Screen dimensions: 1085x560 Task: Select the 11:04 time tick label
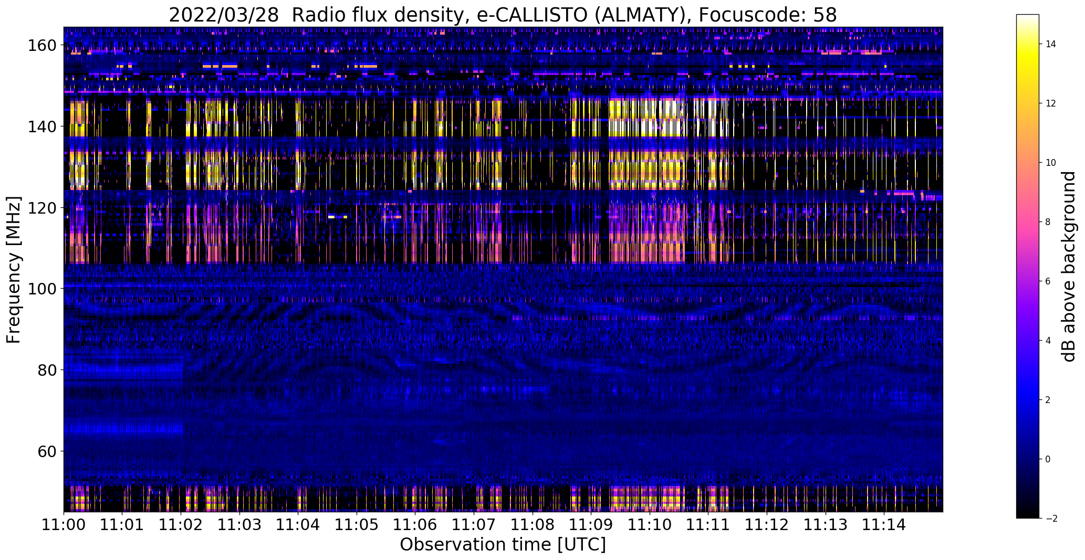[x=298, y=524]
